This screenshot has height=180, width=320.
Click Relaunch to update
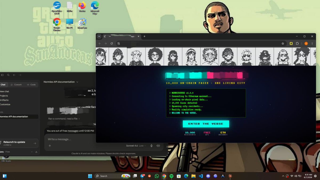[x=19, y=143]
